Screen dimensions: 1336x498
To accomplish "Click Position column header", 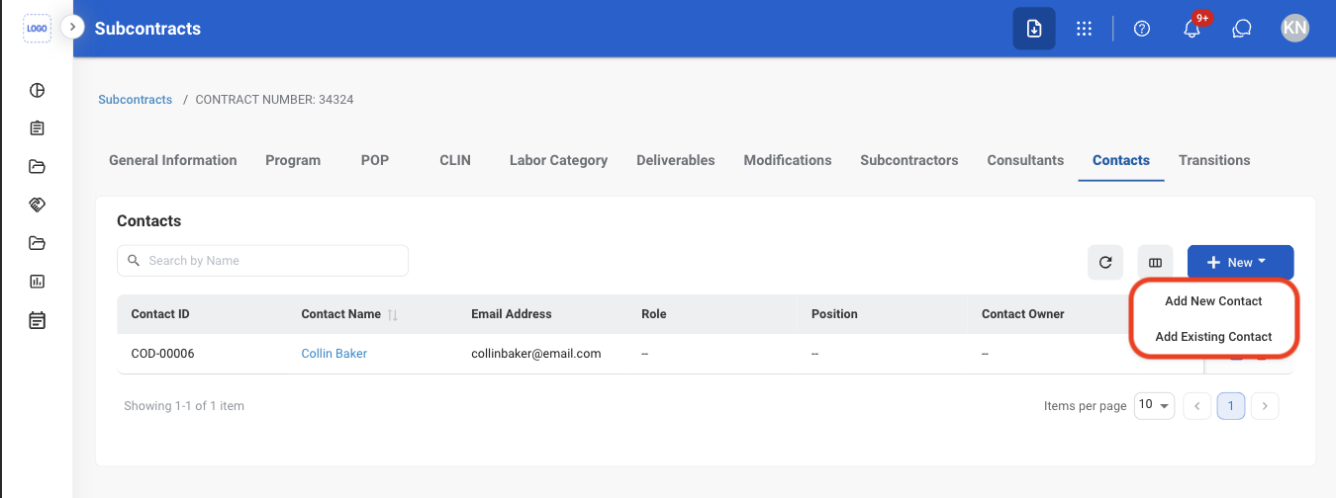I will (x=834, y=314).
